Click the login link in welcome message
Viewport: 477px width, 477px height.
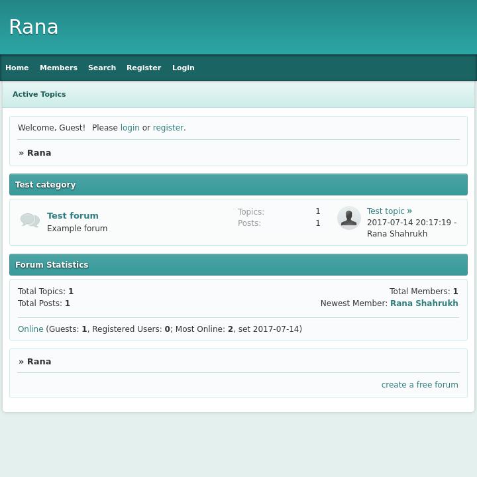pos(130,128)
